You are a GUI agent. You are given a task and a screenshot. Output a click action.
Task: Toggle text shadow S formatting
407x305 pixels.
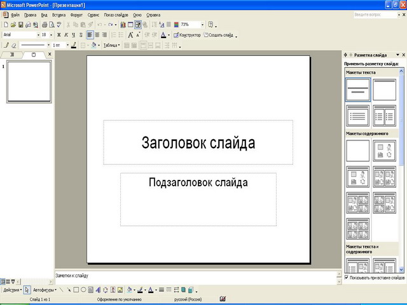coord(81,35)
